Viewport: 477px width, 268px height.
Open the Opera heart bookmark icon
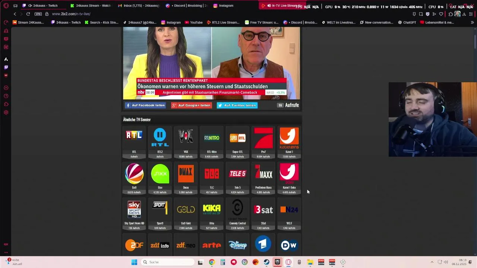click(x=441, y=14)
